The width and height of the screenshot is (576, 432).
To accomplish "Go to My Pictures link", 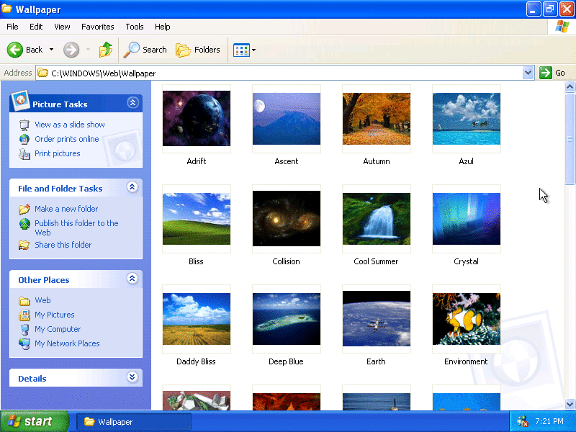I will pyautogui.click(x=55, y=315).
